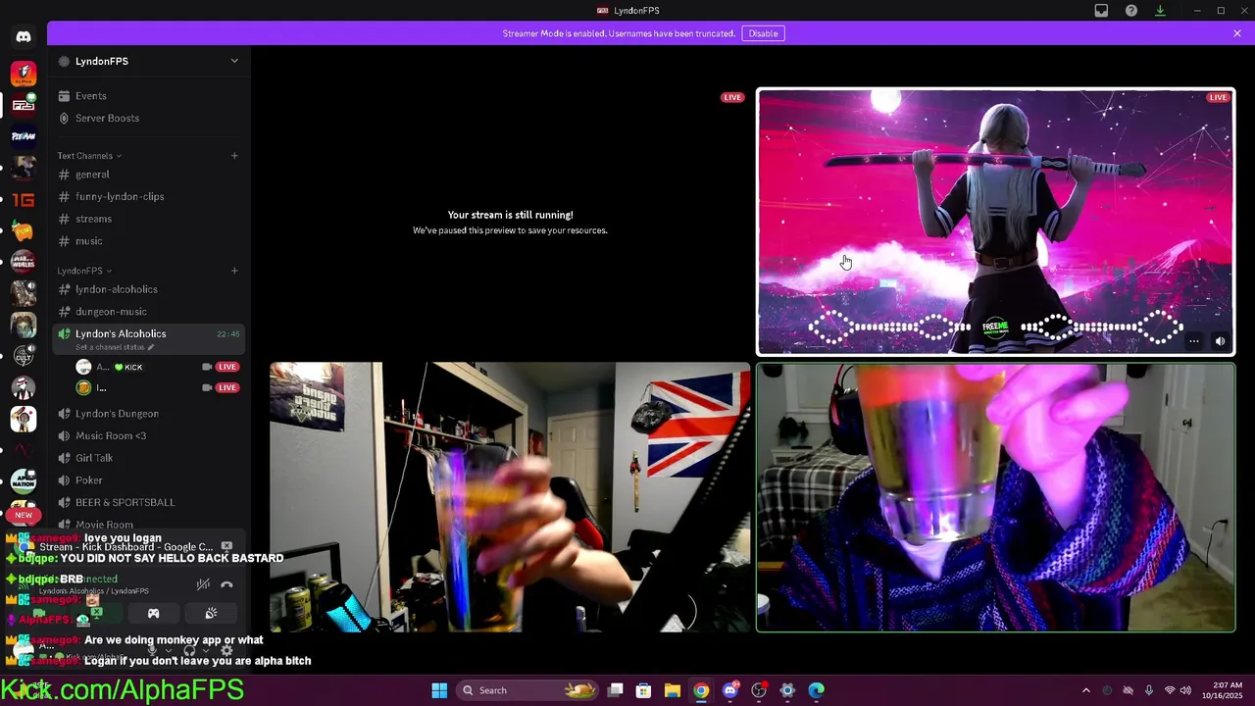The width and height of the screenshot is (1255, 706).
Task: Open the War of the Worlds server icon
Action: pos(24,262)
